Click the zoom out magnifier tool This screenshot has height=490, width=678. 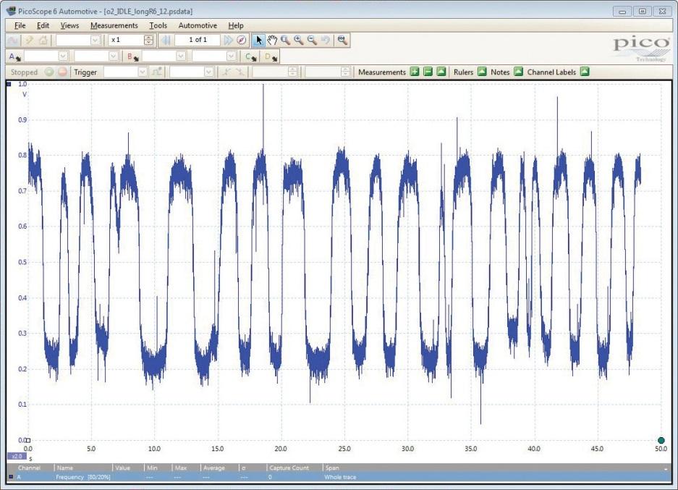[x=312, y=41]
